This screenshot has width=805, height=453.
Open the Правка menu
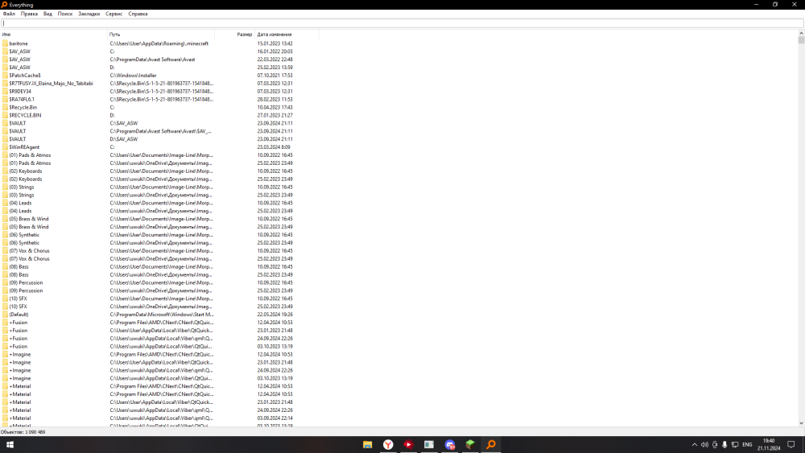(29, 14)
